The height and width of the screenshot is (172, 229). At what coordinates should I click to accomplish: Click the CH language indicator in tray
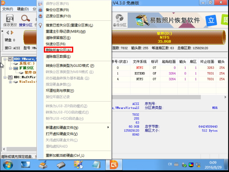pos(170,164)
